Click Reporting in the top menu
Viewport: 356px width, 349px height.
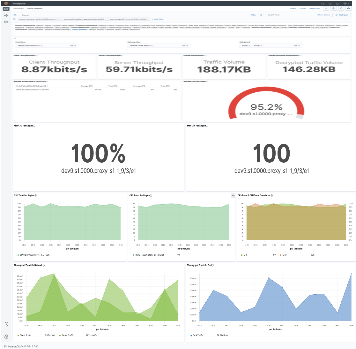click(315, 8)
